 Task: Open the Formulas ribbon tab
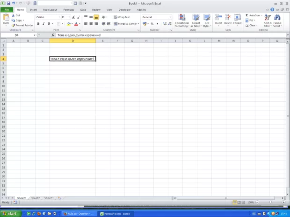pos(68,9)
